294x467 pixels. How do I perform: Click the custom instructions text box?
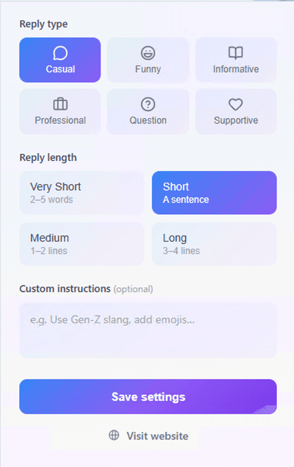point(147,329)
